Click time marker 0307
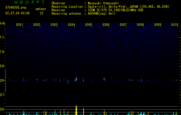 point(123,25)
